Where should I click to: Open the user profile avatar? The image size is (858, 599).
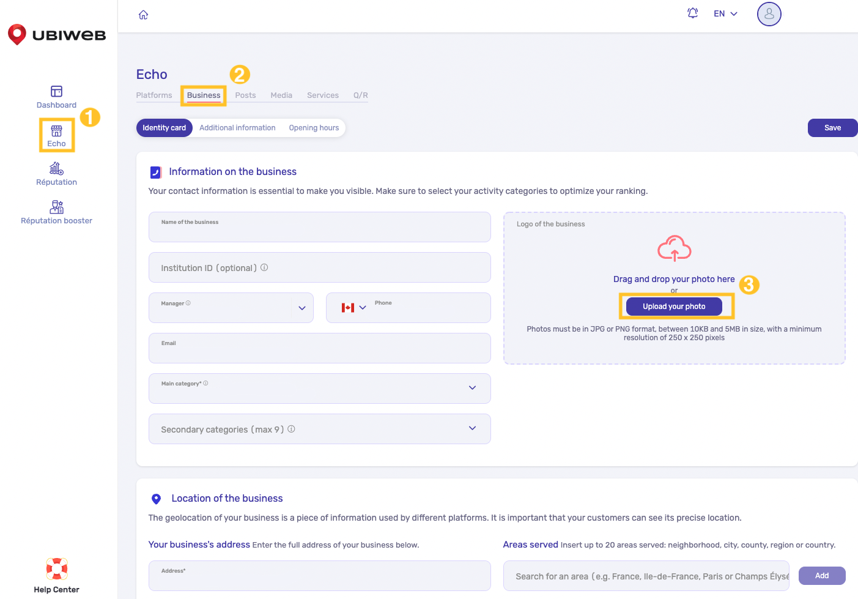tap(769, 13)
